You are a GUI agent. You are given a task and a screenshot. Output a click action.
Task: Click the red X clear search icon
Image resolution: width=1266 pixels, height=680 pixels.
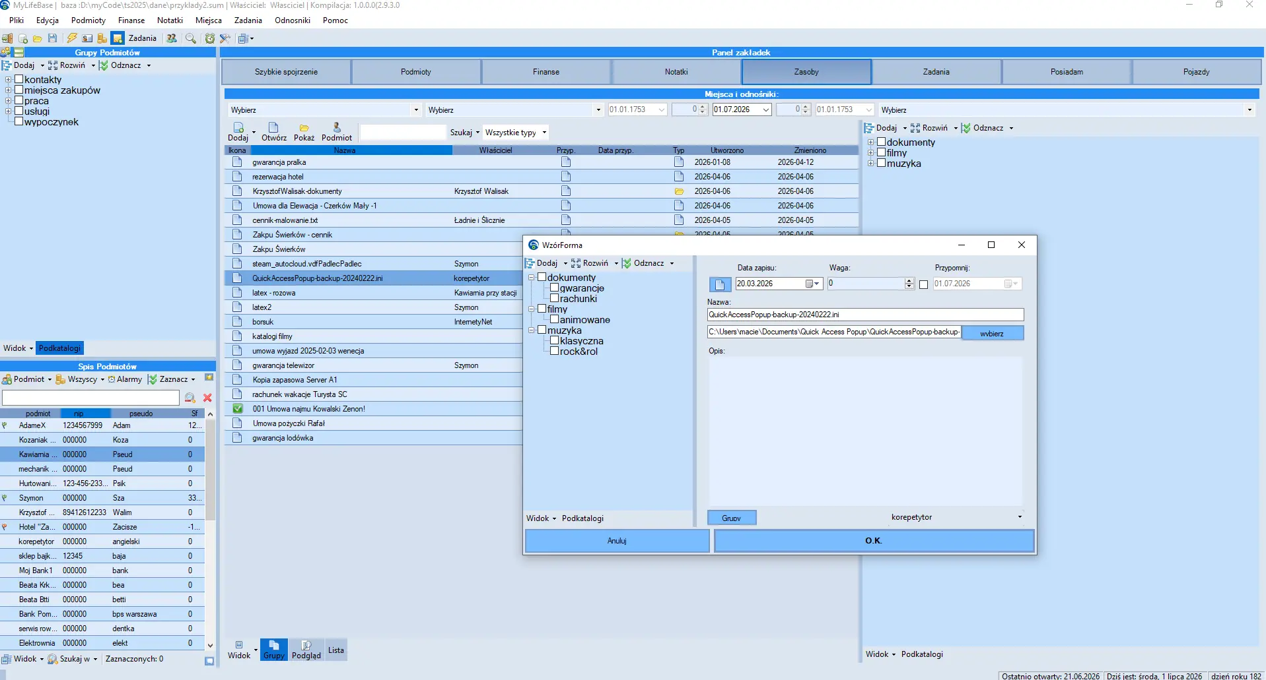(x=207, y=398)
